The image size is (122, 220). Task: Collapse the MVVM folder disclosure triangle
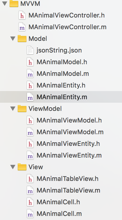click(x=5, y=4)
